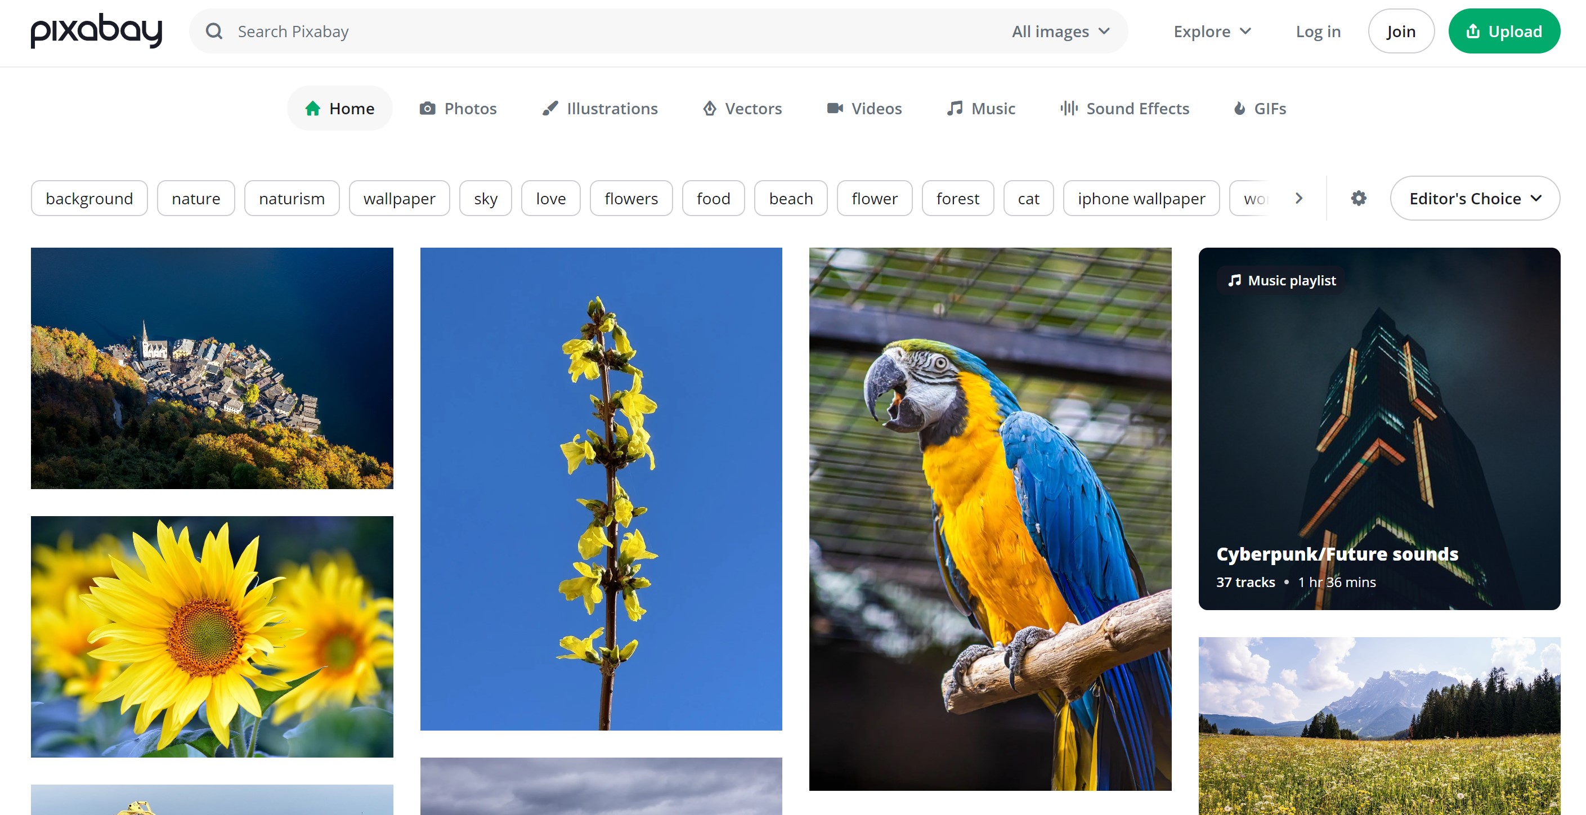
Task: Expand the Editor's Choice dropdown
Action: click(x=1475, y=198)
